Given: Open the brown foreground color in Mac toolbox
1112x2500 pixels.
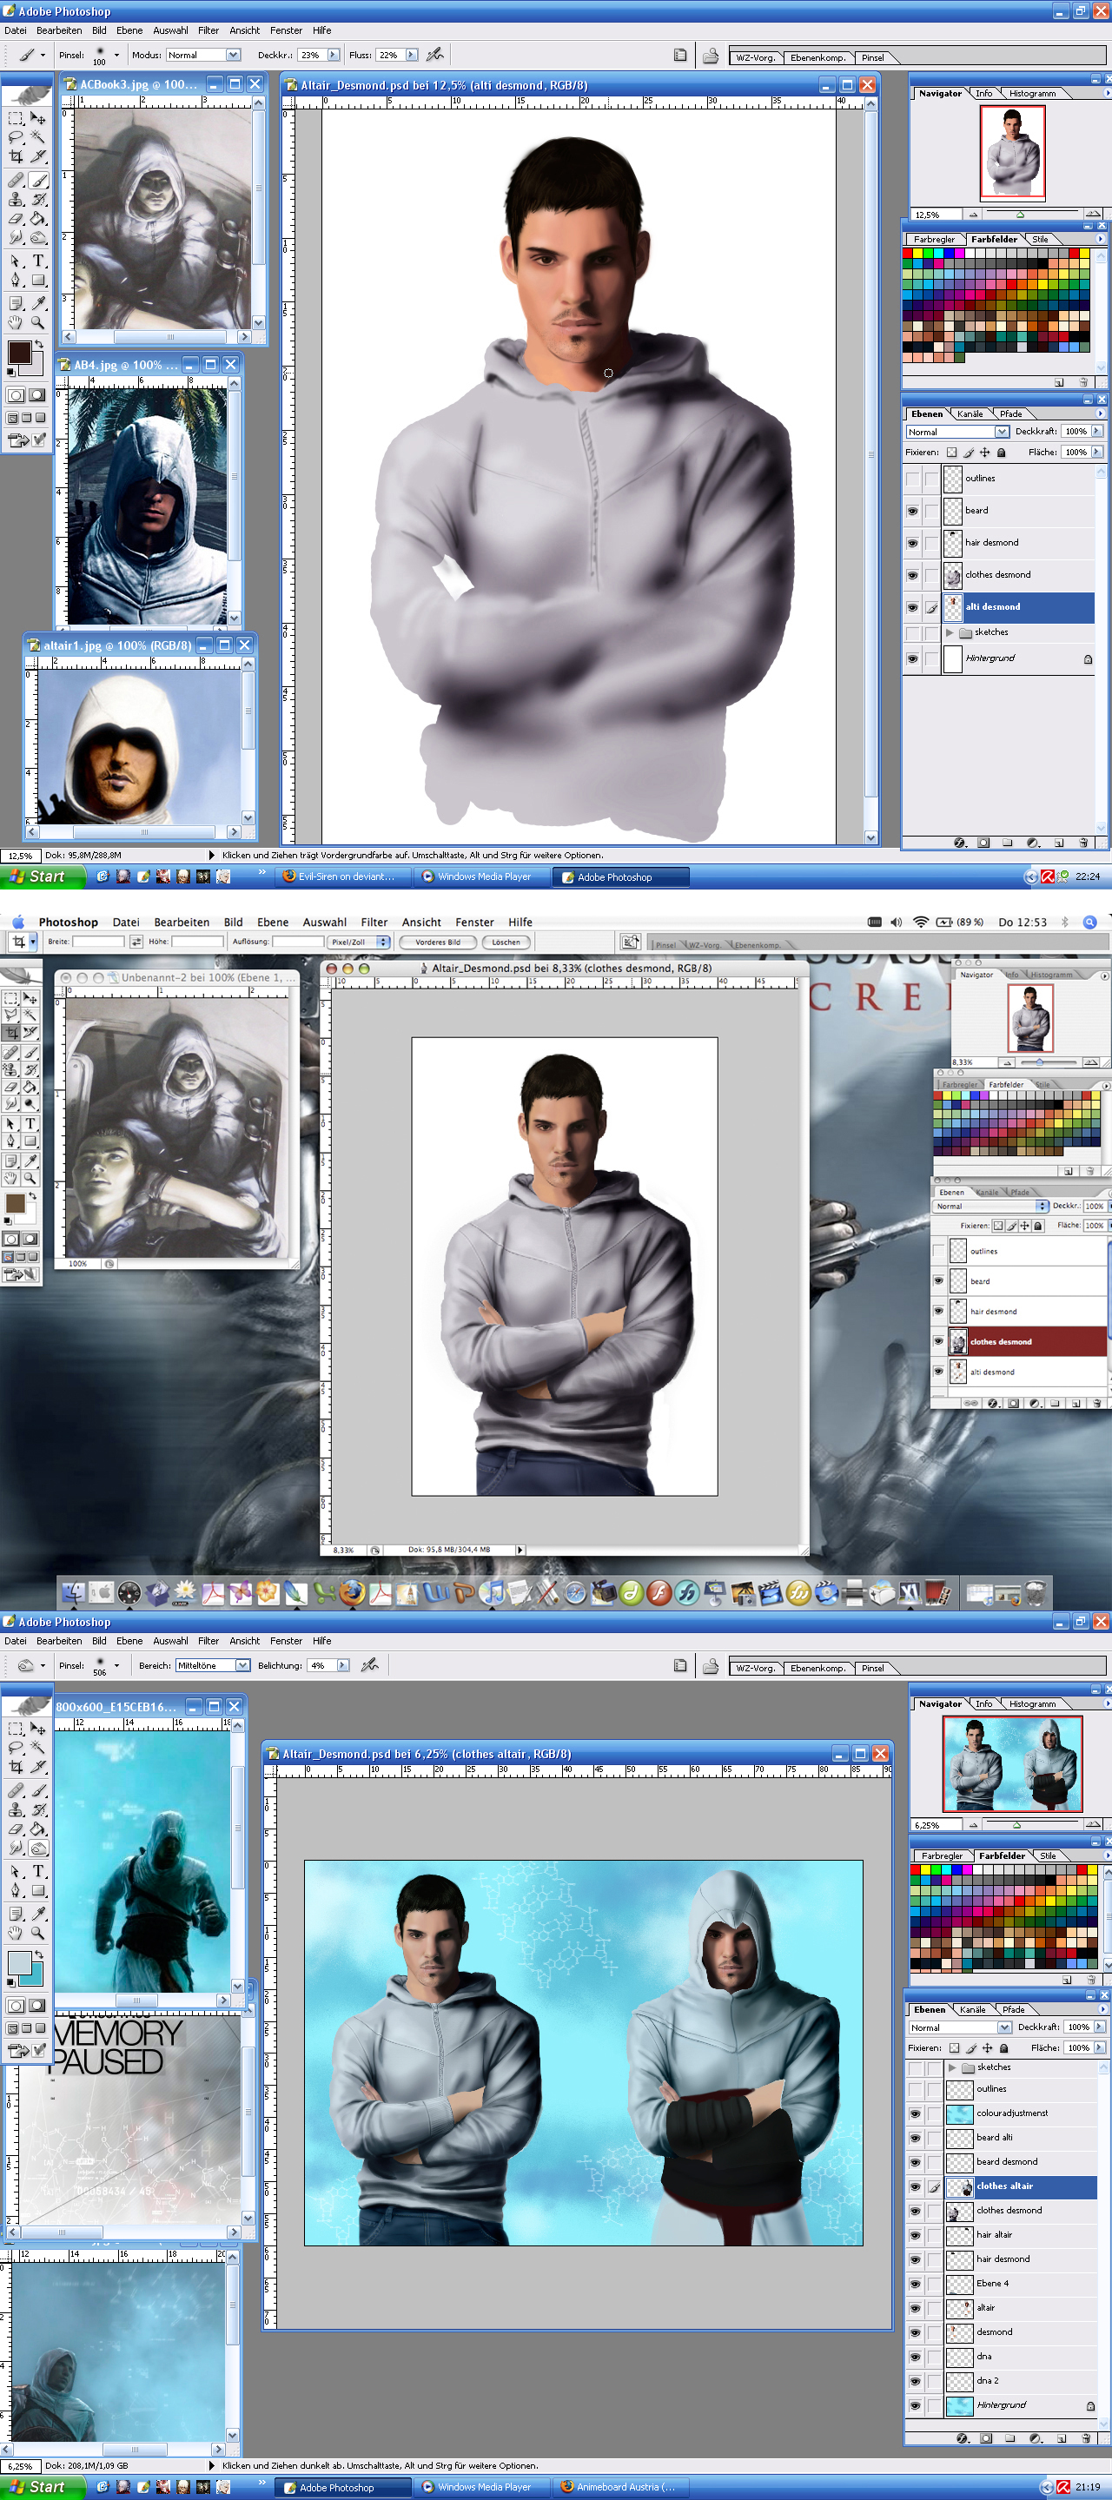Looking at the screenshot, I should pos(15,1203).
